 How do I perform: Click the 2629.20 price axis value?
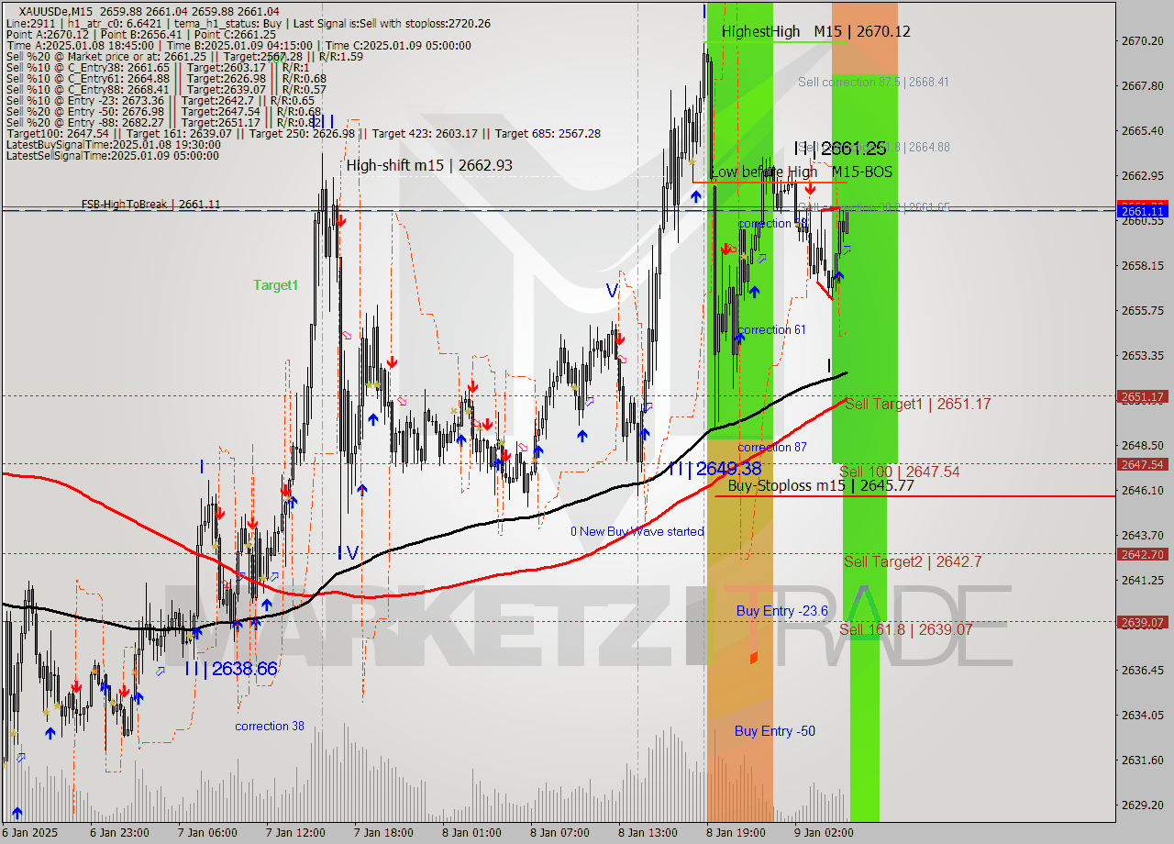(x=1142, y=805)
